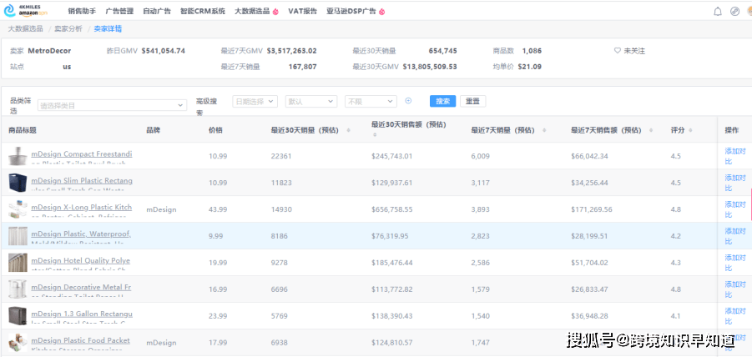752x357 pixels.
Task: Click the link icon beside the bell
Action: pyautogui.click(x=734, y=12)
